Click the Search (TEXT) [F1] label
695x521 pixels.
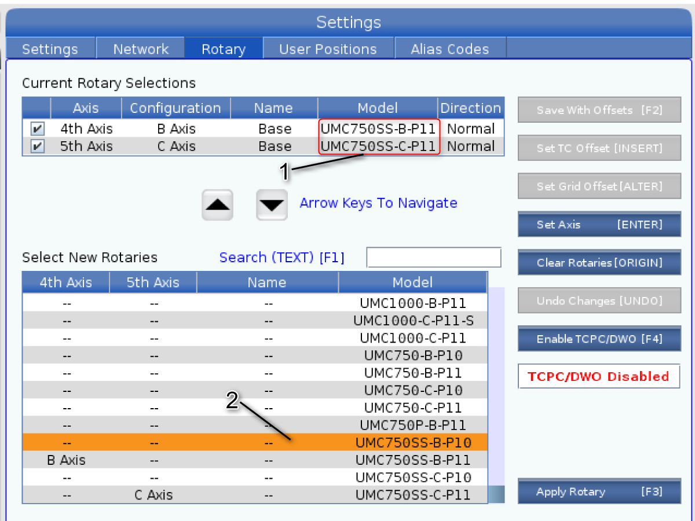[x=282, y=258]
